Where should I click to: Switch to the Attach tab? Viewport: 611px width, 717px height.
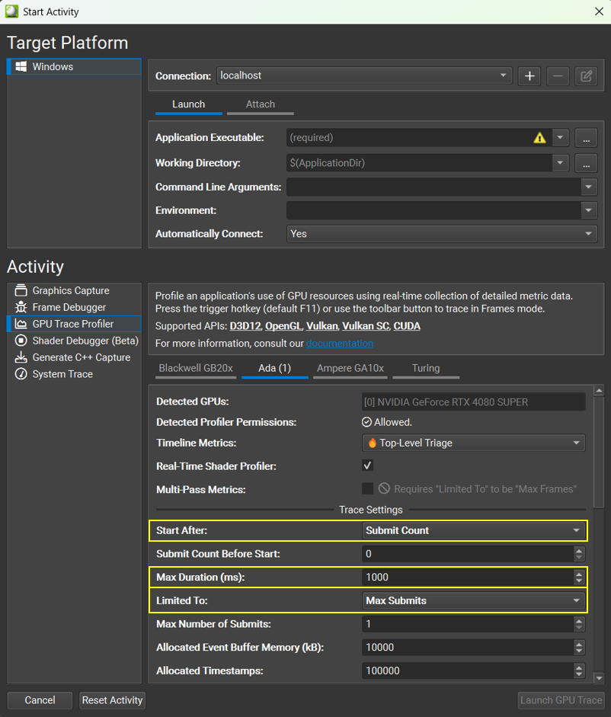point(260,104)
